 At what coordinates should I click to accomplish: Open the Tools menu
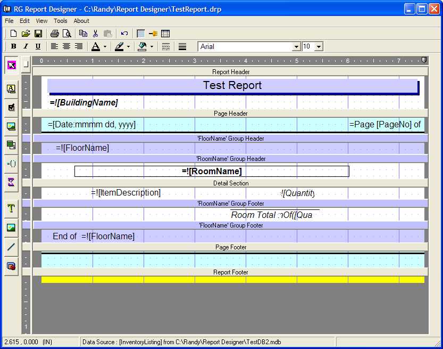pyautogui.click(x=61, y=21)
